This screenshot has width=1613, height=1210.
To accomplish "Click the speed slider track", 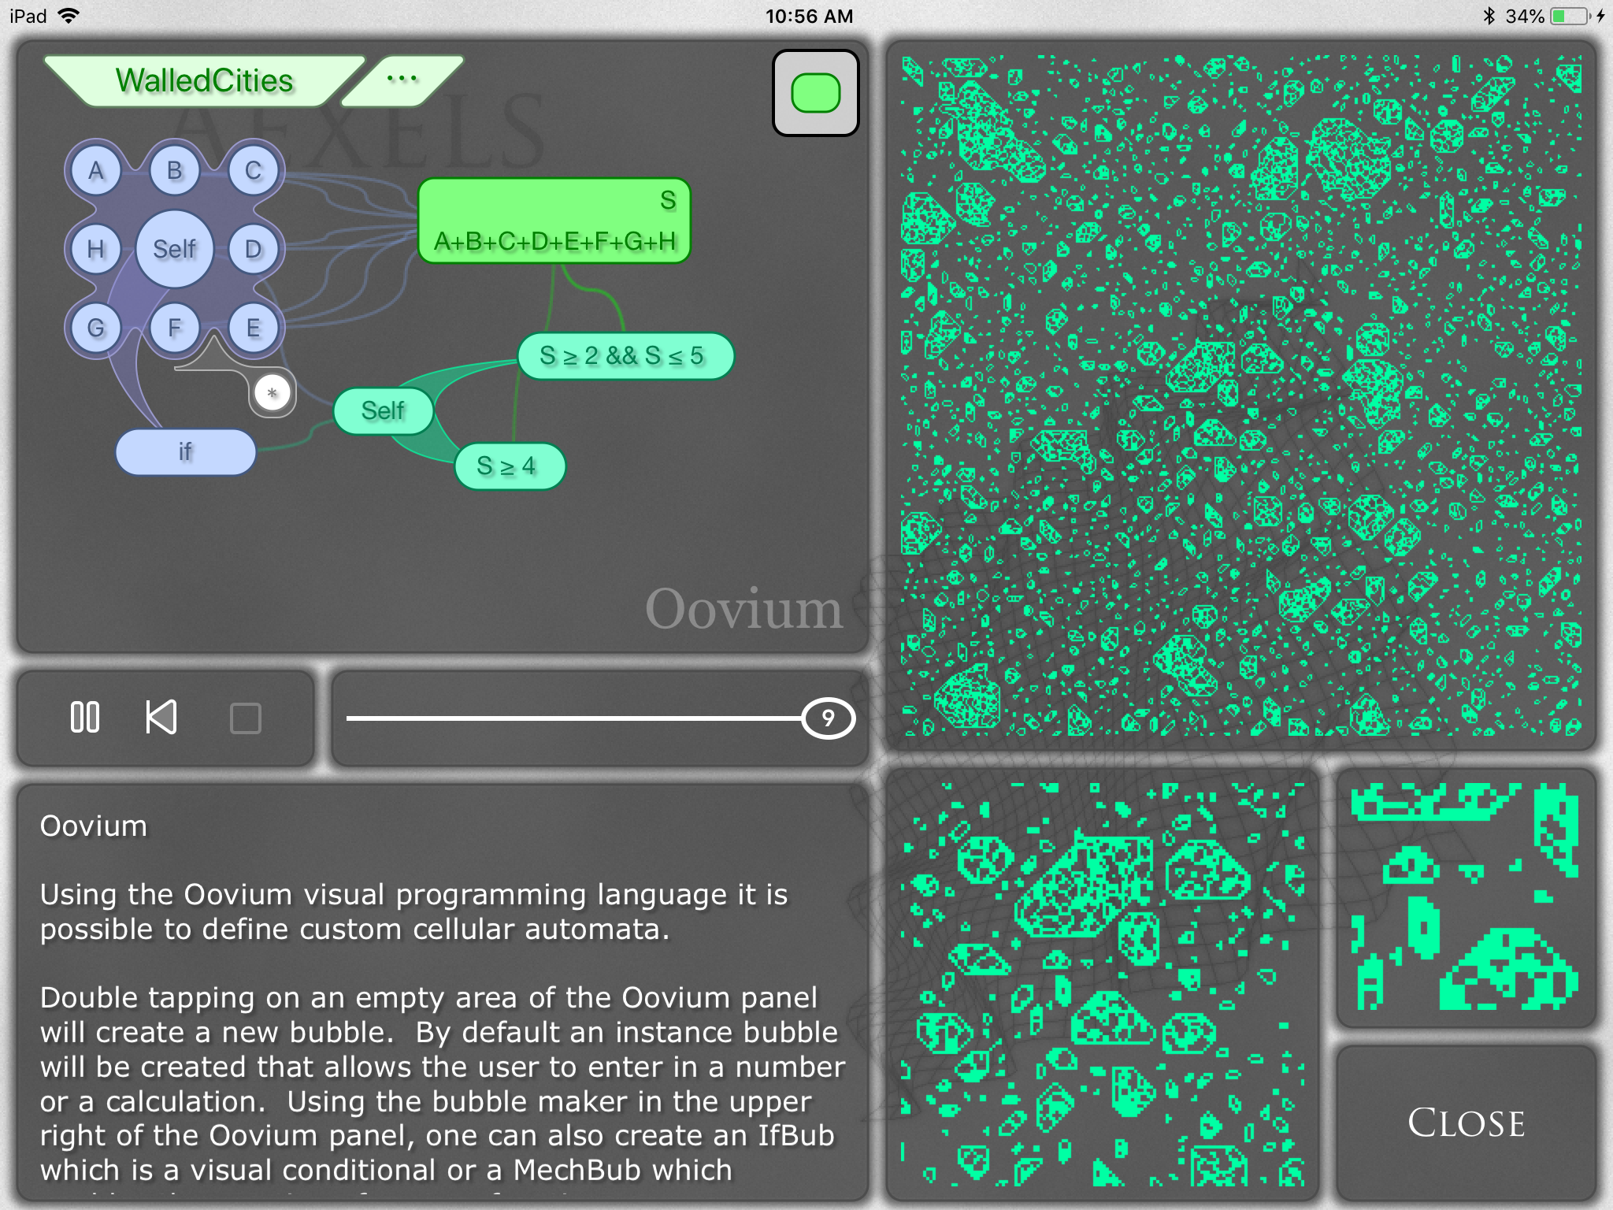I will (573, 718).
